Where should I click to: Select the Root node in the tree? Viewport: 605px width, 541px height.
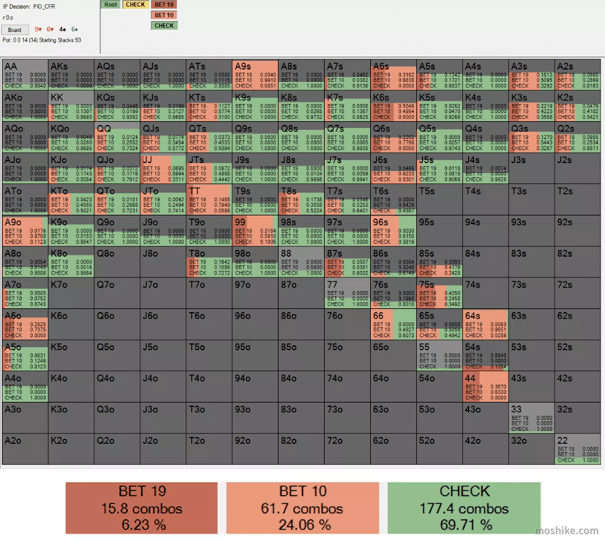click(x=110, y=5)
